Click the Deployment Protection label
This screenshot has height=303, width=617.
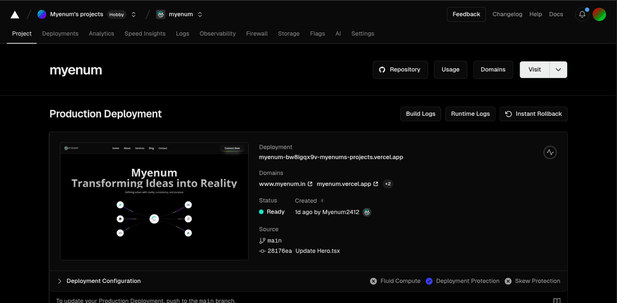tap(467, 281)
